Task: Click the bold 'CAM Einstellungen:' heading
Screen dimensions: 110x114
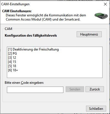Action: pyautogui.click(x=17, y=11)
